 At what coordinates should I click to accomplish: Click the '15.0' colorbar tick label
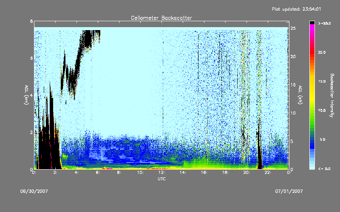tap(322, 81)
